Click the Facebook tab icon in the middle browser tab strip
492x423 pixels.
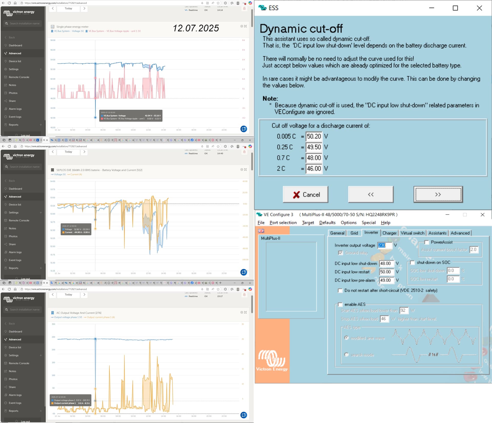(x=192, y=140)
